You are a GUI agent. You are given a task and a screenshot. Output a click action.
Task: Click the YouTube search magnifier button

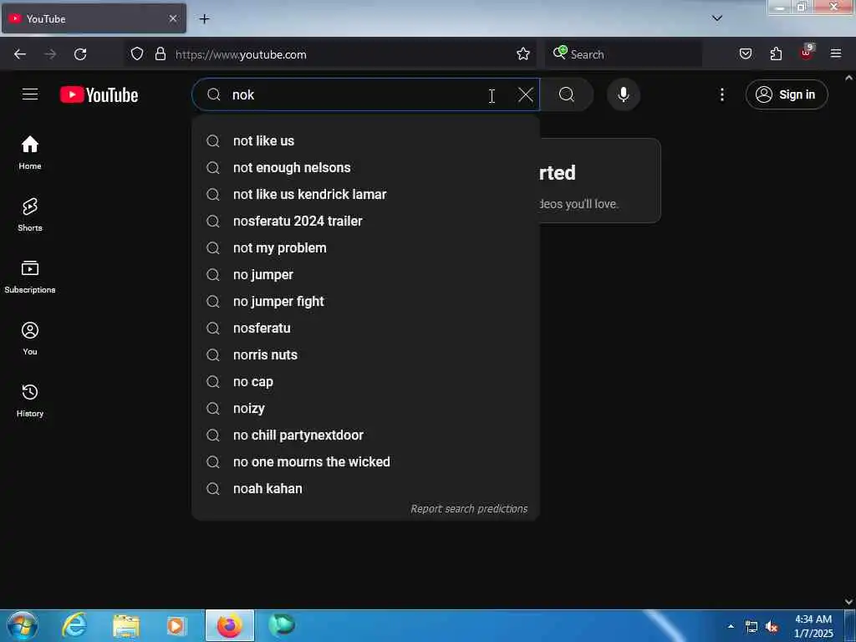(x=567, y=94)
